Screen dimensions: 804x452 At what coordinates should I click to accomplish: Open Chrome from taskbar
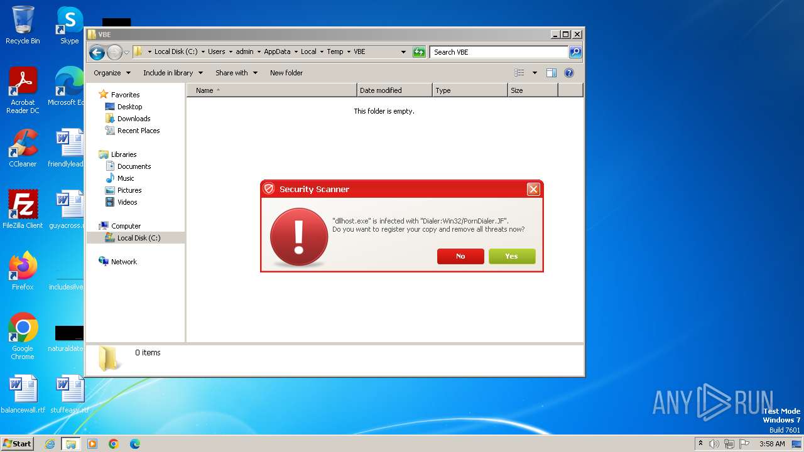tap(114, 444)
